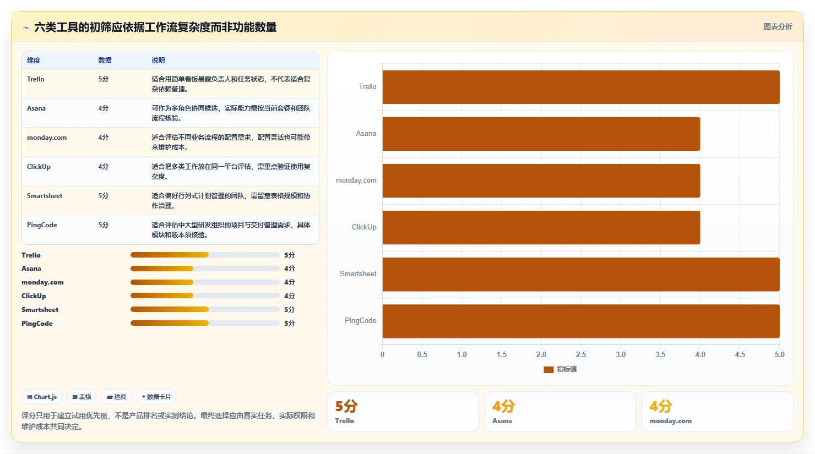Click the Smartsheet y-axis label in chart

[358, 274]
